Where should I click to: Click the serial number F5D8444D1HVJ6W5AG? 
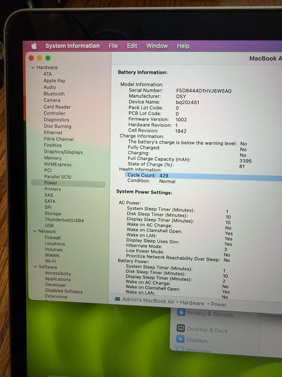tap(204, 91)
